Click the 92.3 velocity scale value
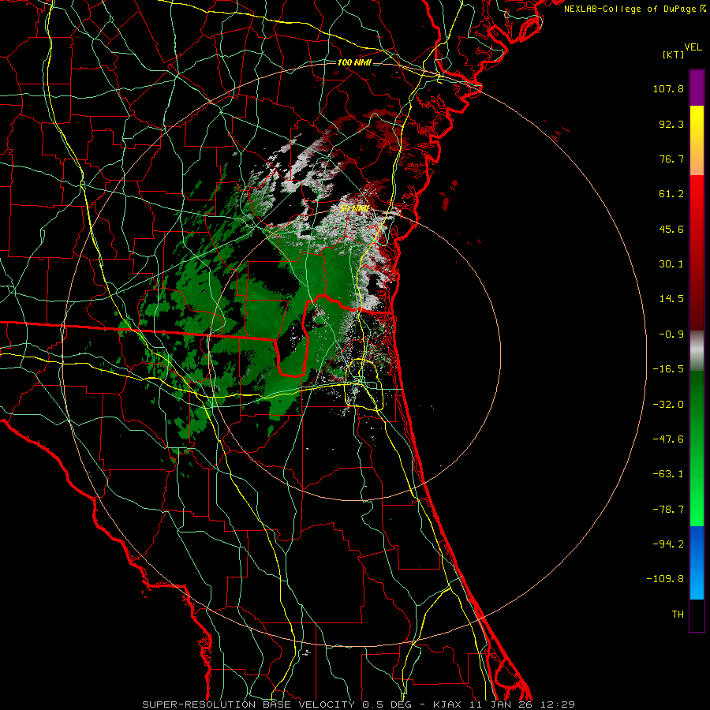The height and width of the screenshot is (710, 710). 671,124
